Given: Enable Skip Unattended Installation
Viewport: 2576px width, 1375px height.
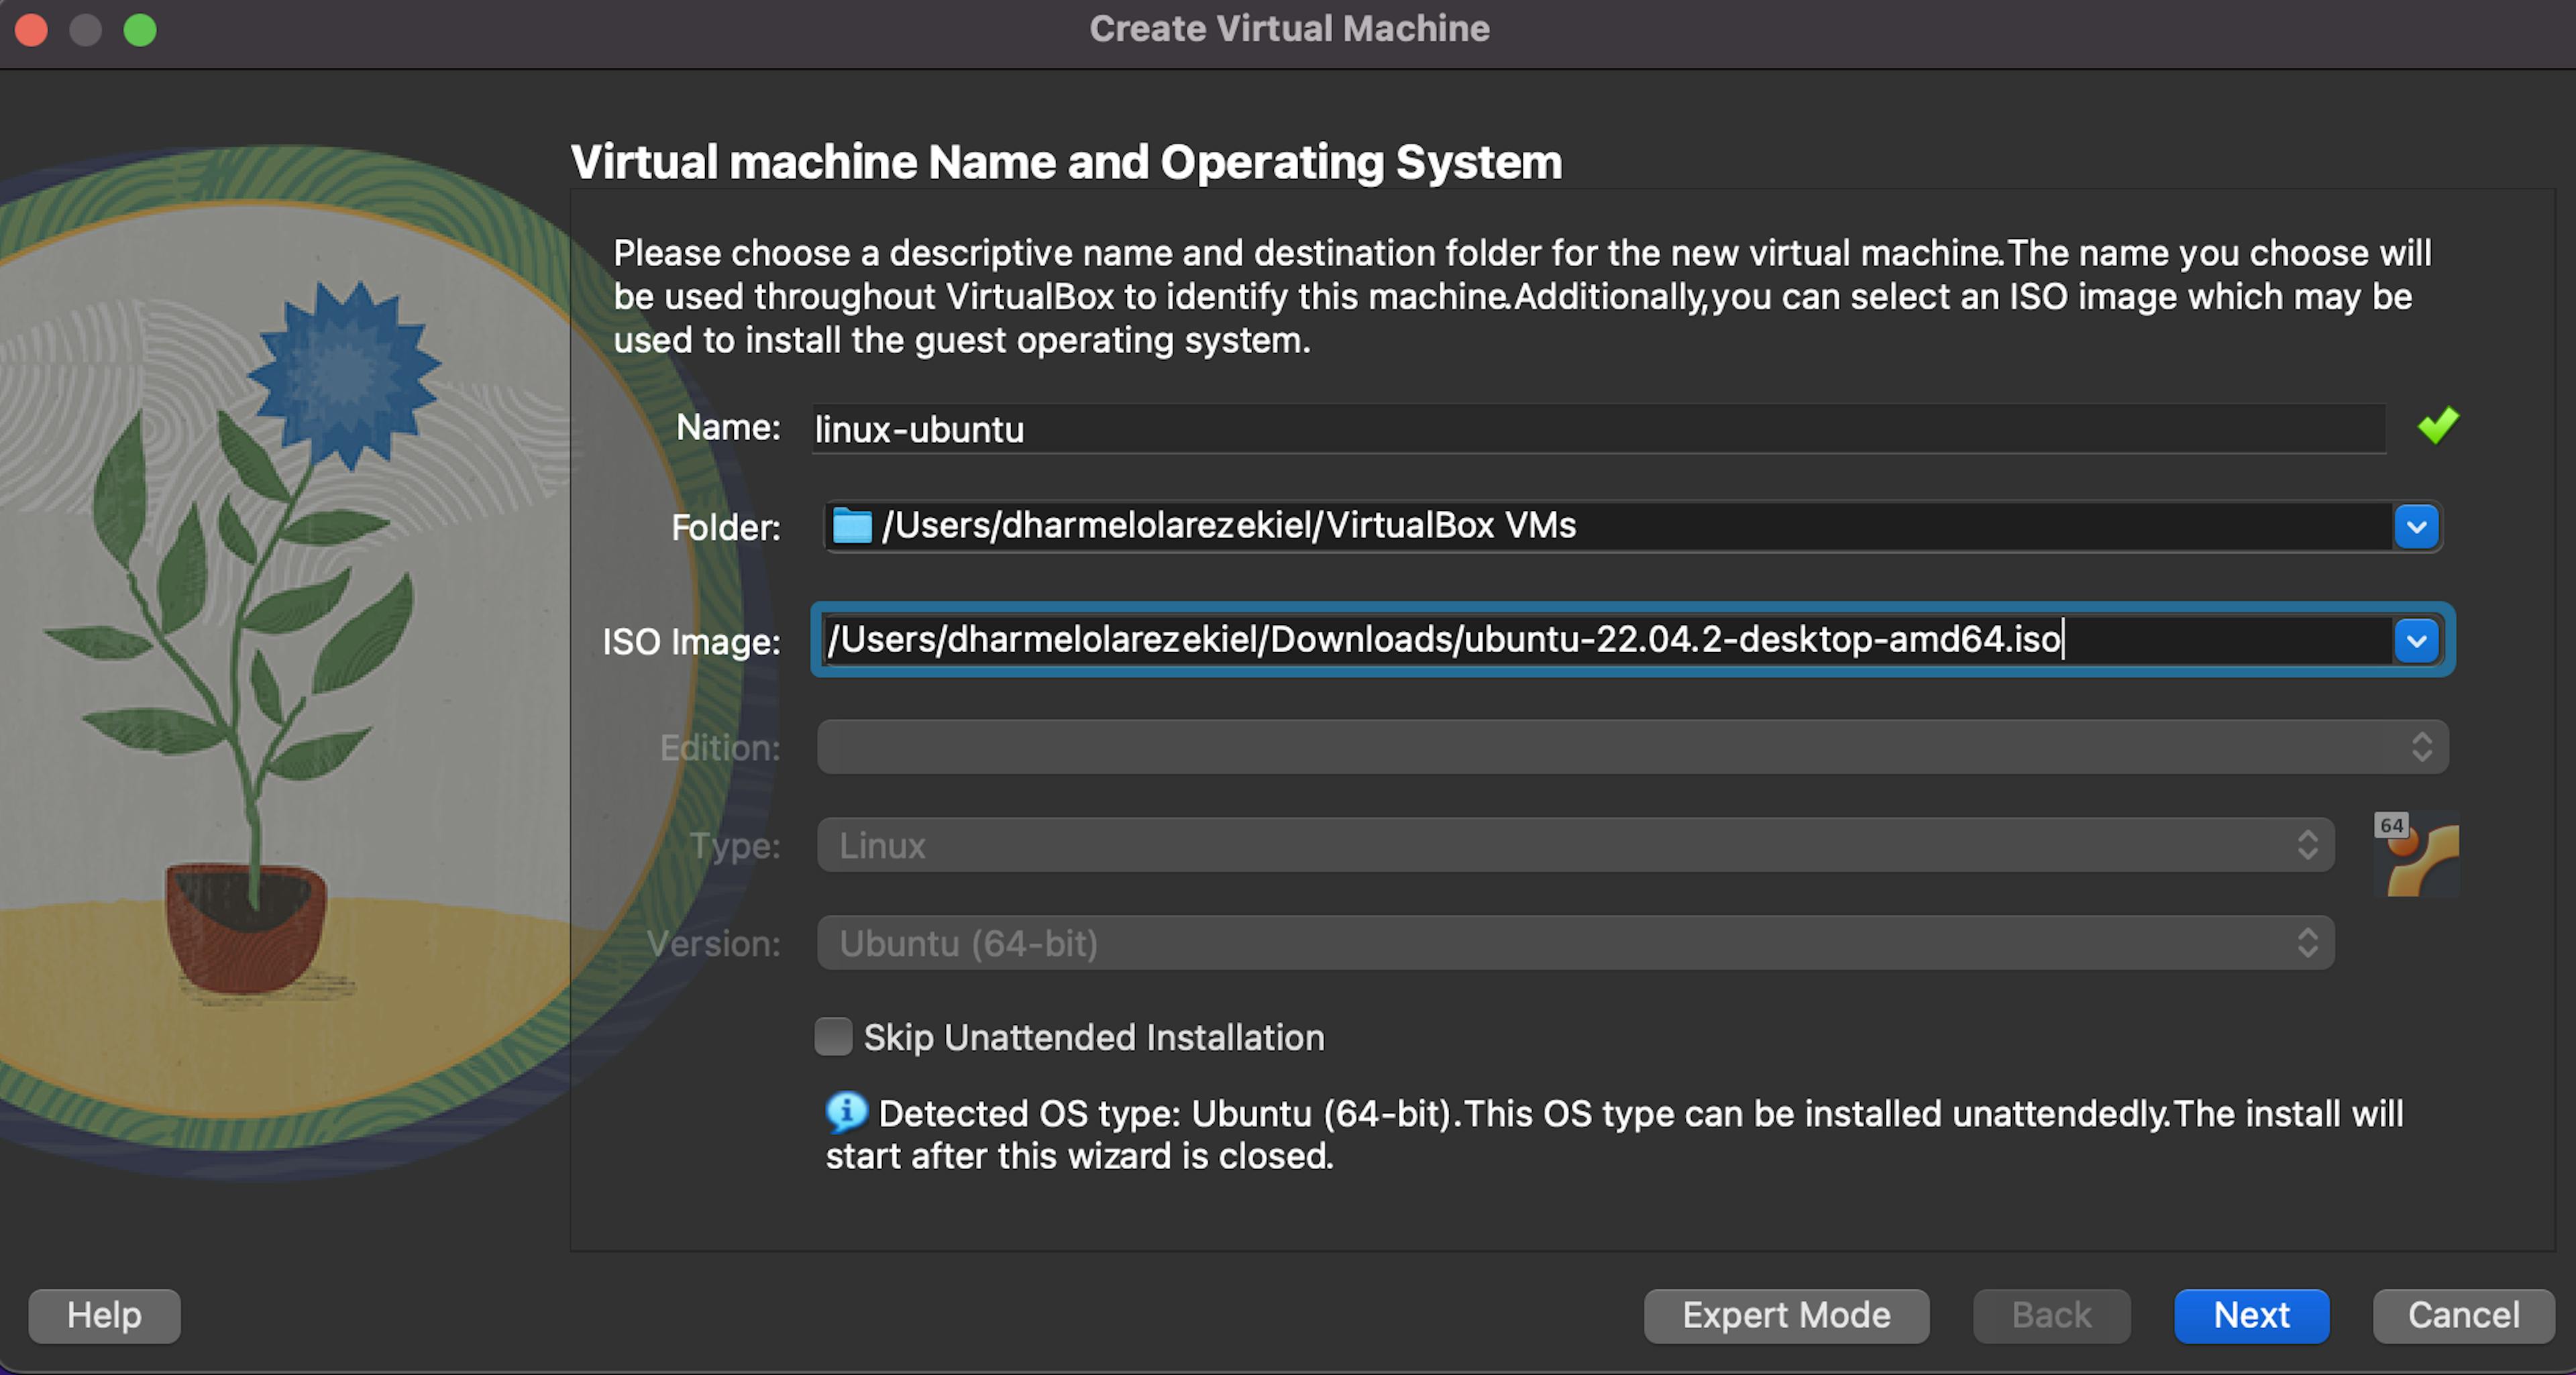Looking at the screenshot, I should (833, 1038).
